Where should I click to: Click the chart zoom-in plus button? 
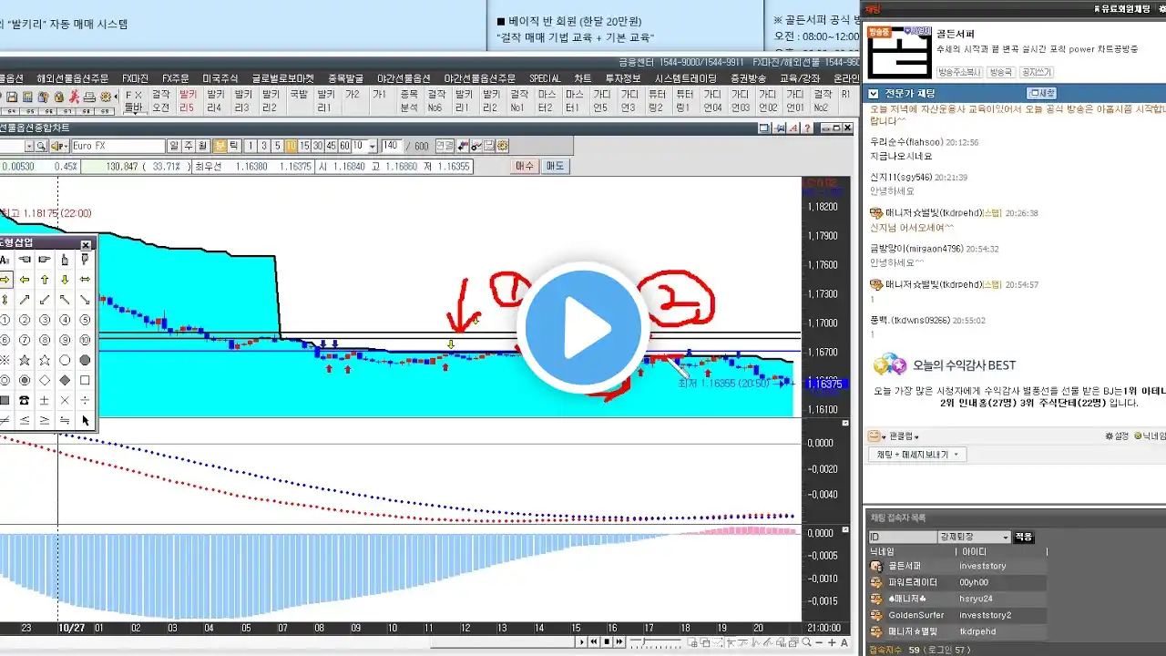point(831,642)
